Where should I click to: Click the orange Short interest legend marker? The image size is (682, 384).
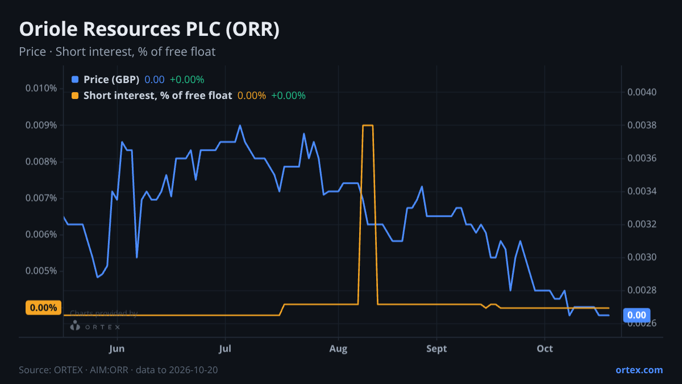[x=75, y=96]
